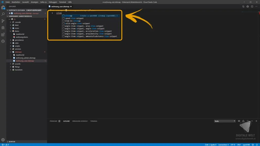Select the wohnung_user.sitemap editor tab
This screenshot has width=260, height=146.
(x=60, y=6)
